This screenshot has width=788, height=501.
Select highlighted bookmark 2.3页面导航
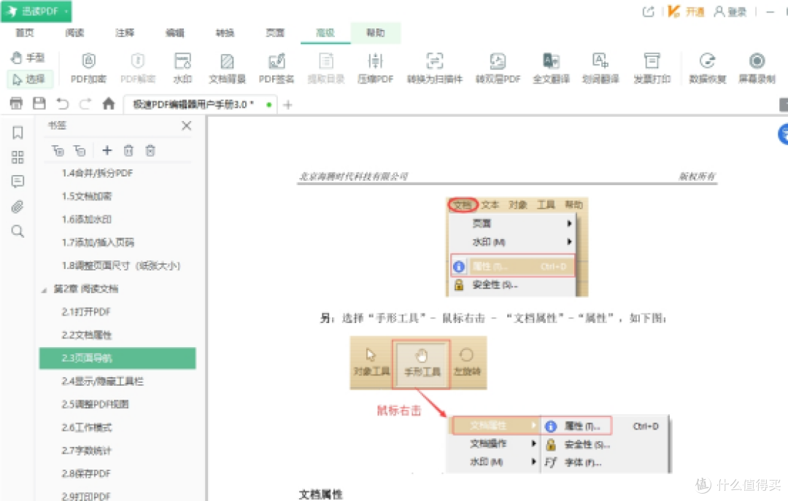(x=117, y=358)
